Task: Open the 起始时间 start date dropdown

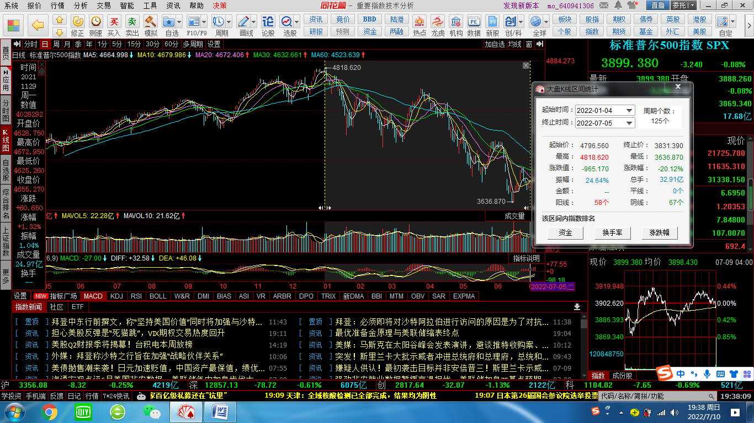Action: click(x=628, y=110)
